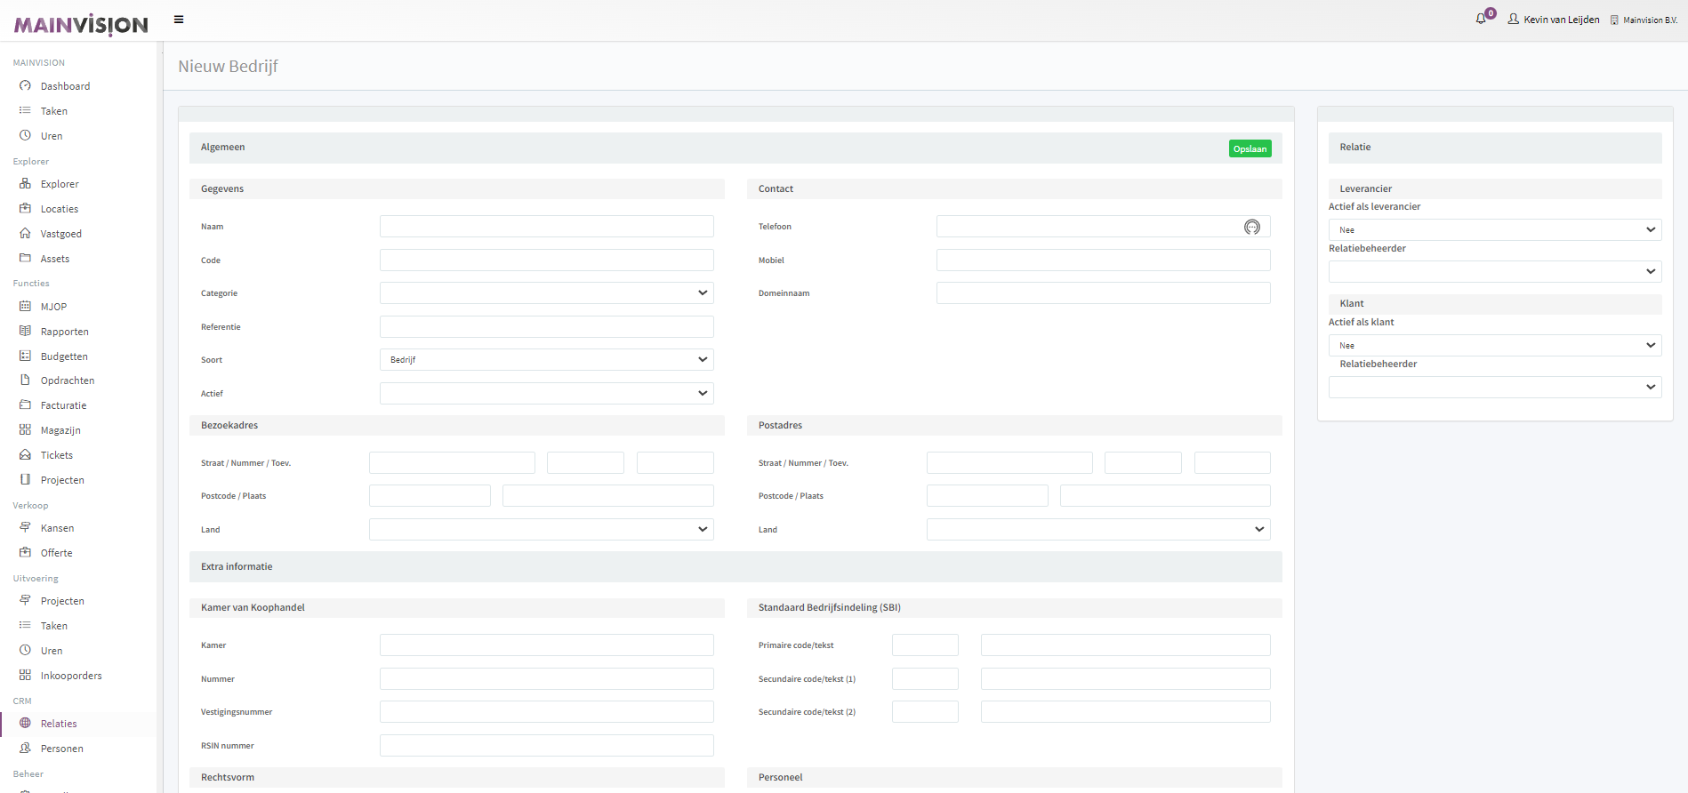The height and width of the screenshot is (793, 1688).
Task: Click the Relaties globe icon
Action: click(25, 724)
